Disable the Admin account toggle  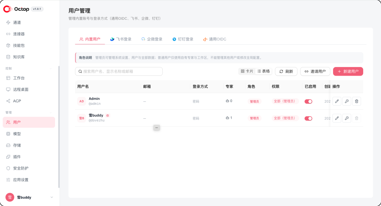coord(308,101)
